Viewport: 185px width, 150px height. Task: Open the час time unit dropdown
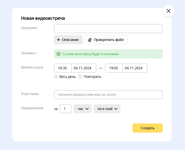83,109
